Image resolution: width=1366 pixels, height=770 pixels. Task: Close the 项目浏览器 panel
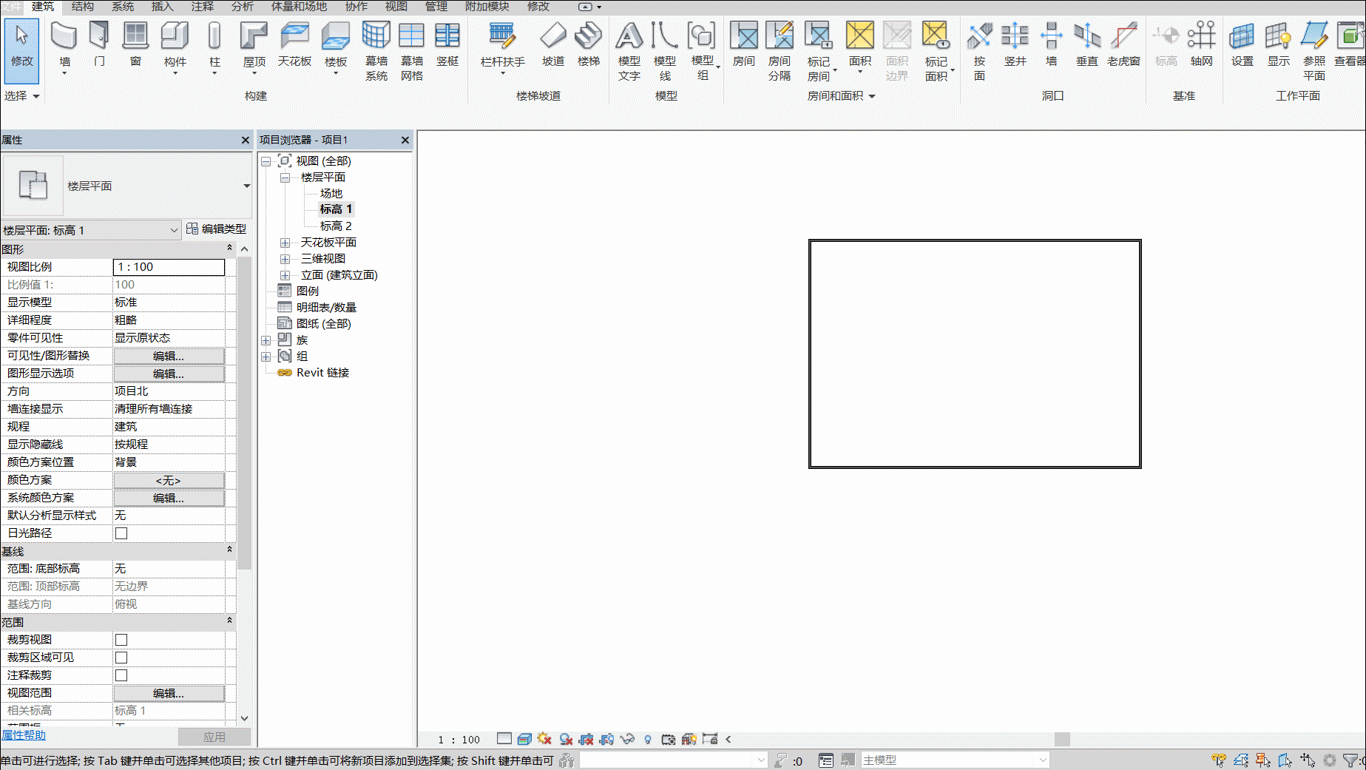pyautogui.click(x=405, y=140)
